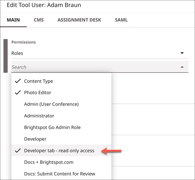Expand the Roles dropdown arrow

182,53
